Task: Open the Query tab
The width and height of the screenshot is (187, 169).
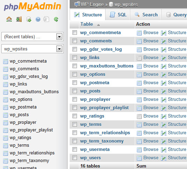Action: point(174,15)
